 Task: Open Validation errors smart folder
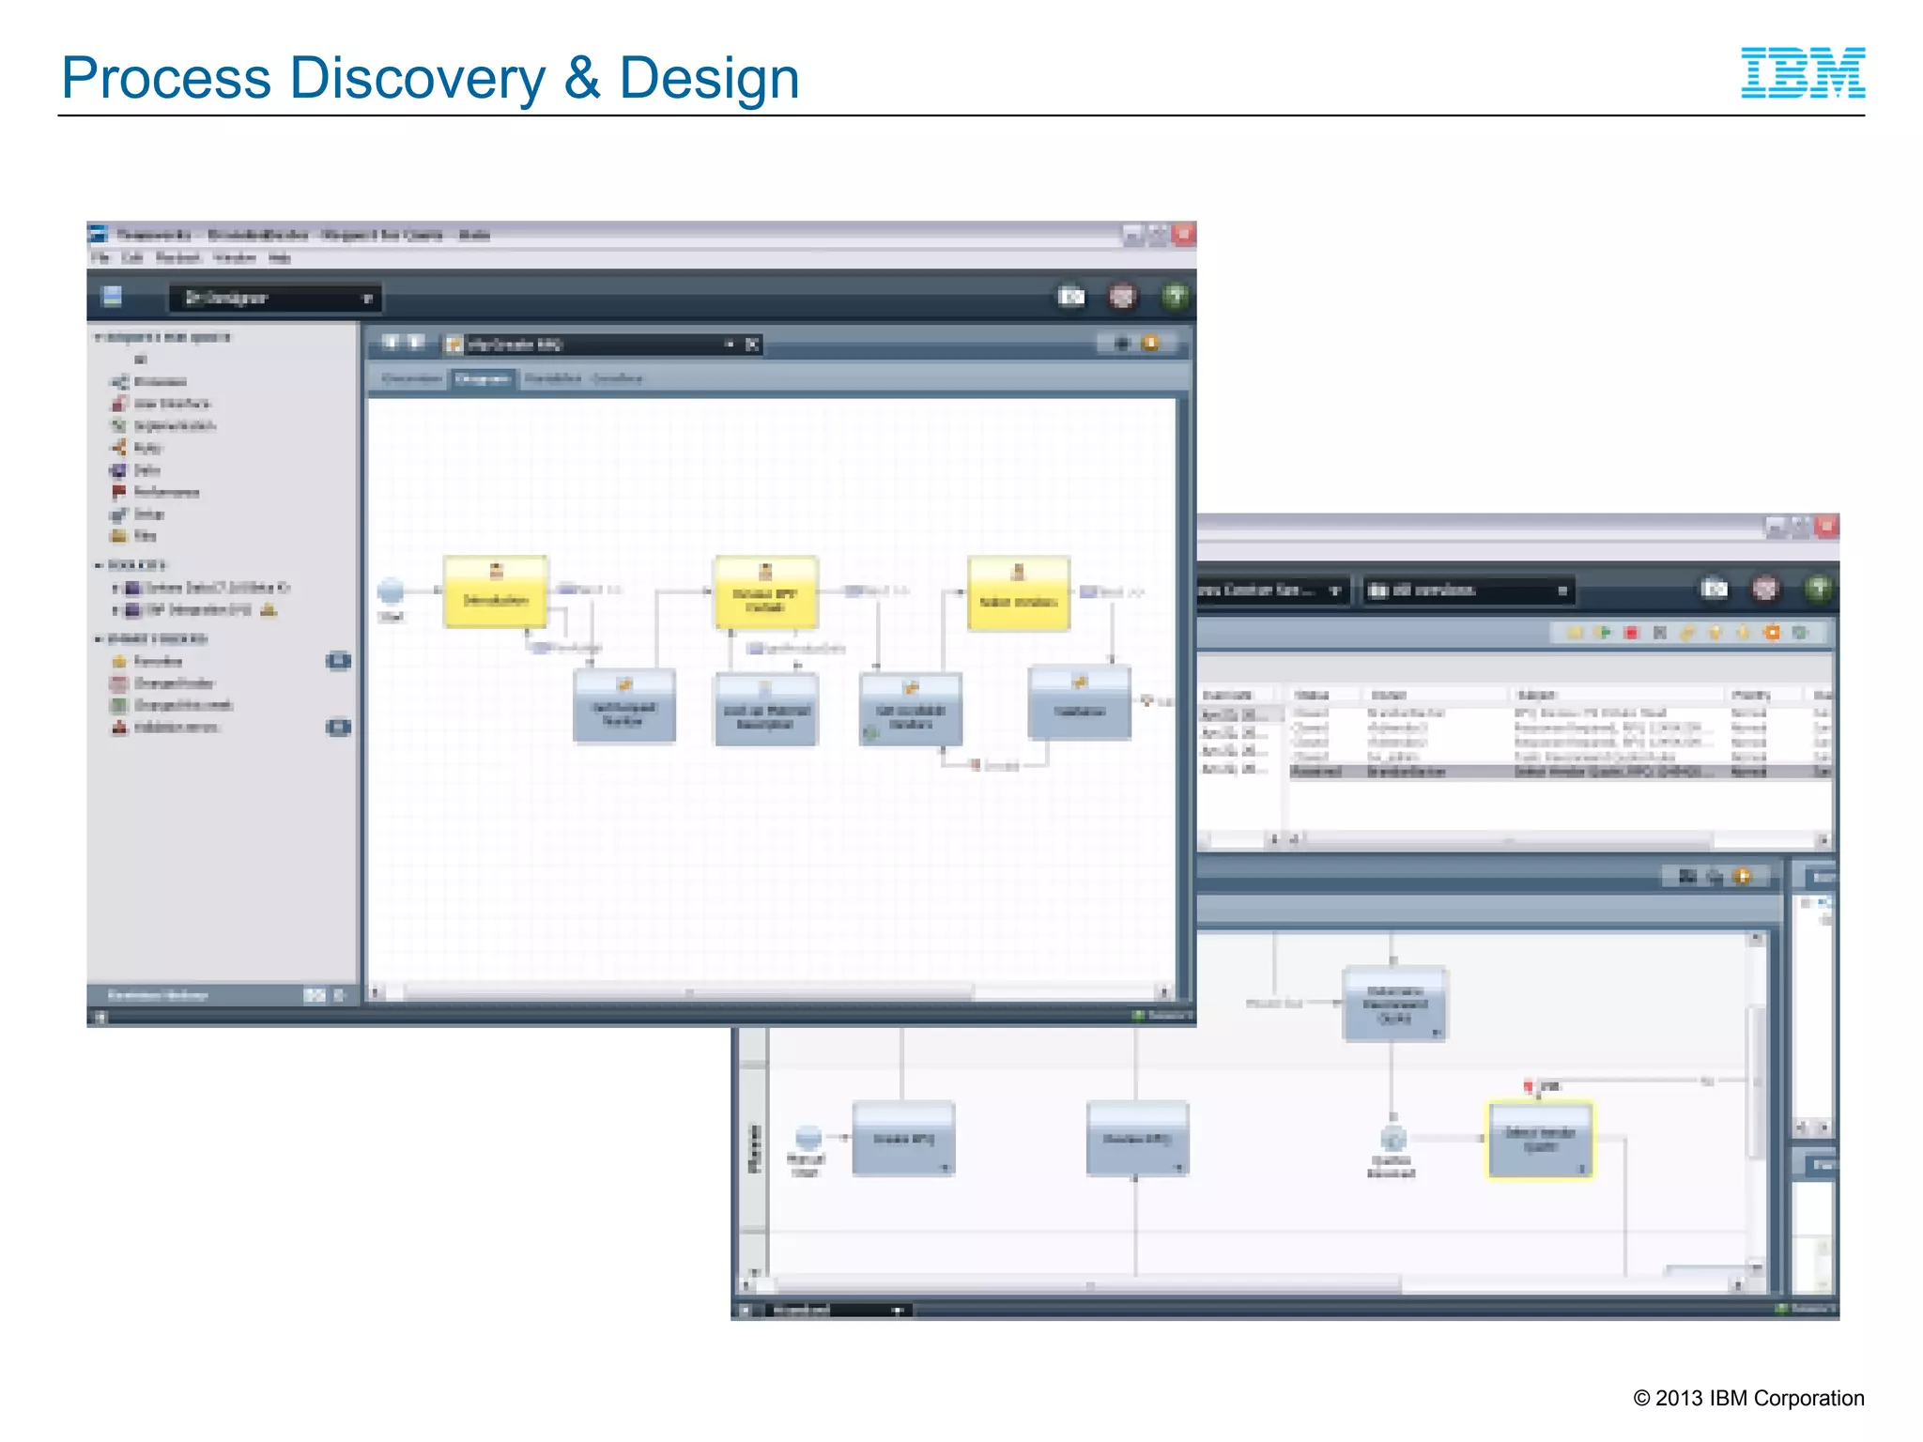click(x=165, y=727)
